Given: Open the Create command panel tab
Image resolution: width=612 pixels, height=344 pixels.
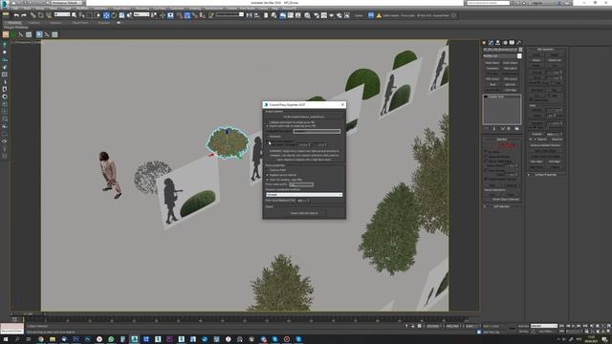Looking at the screenshot, I should pyautogui.click(x=484, y=42).
